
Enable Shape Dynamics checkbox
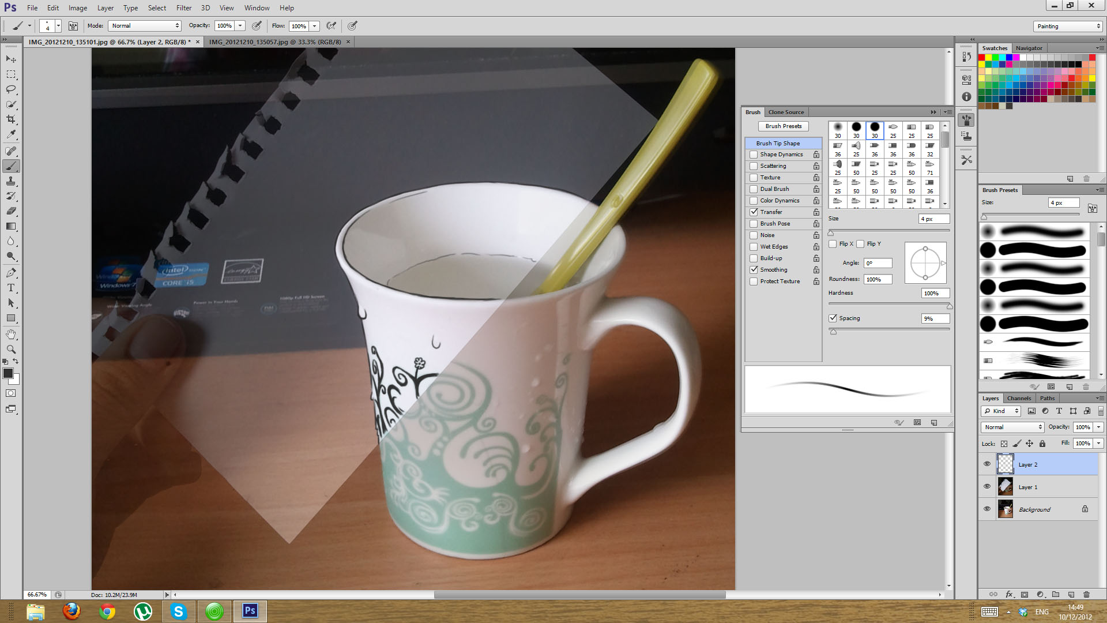(x=754, y=155)
